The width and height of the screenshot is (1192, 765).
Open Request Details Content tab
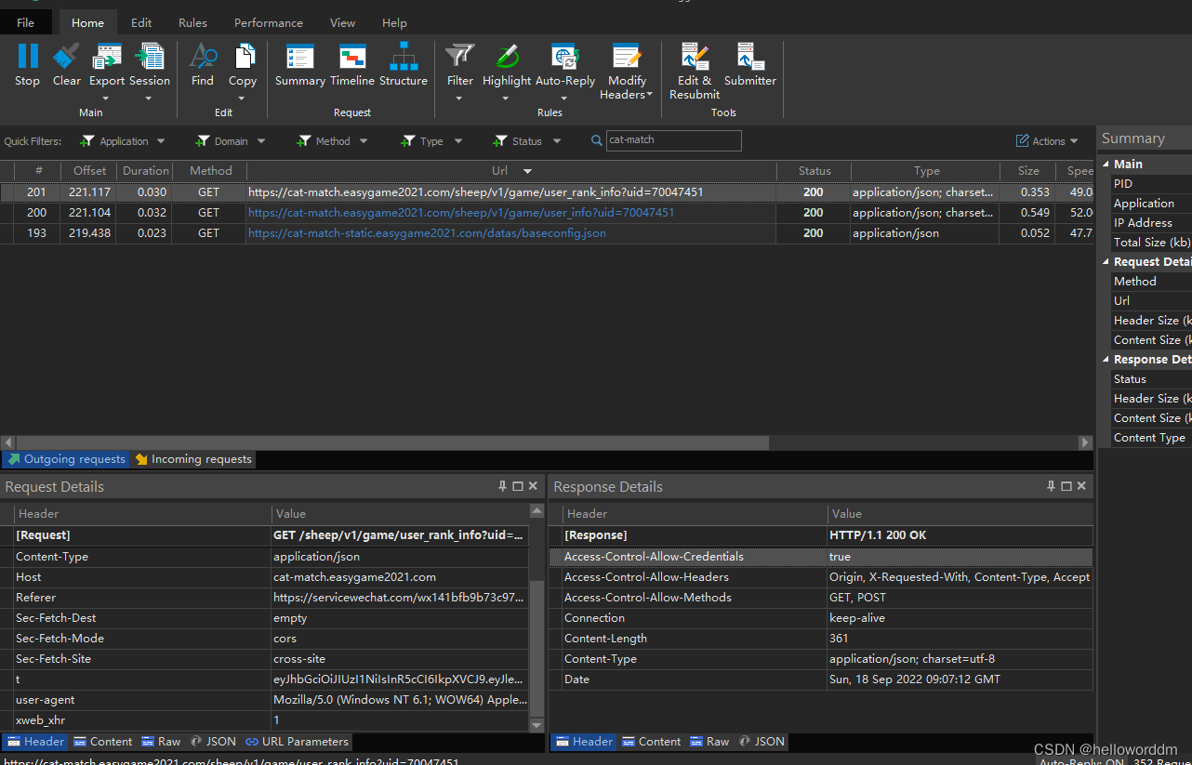pos(102,742)
